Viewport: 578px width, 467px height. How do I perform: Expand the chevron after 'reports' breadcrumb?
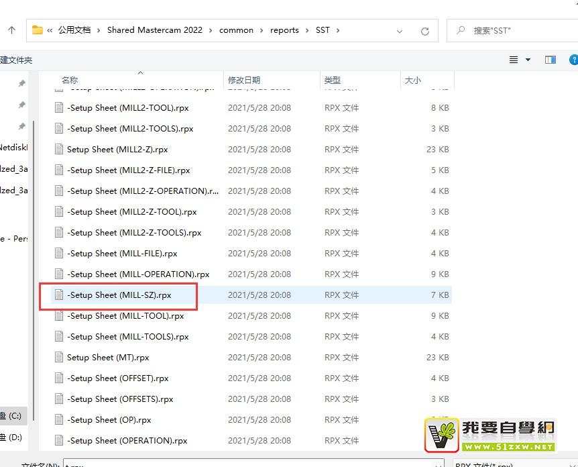tap(308, 30)
